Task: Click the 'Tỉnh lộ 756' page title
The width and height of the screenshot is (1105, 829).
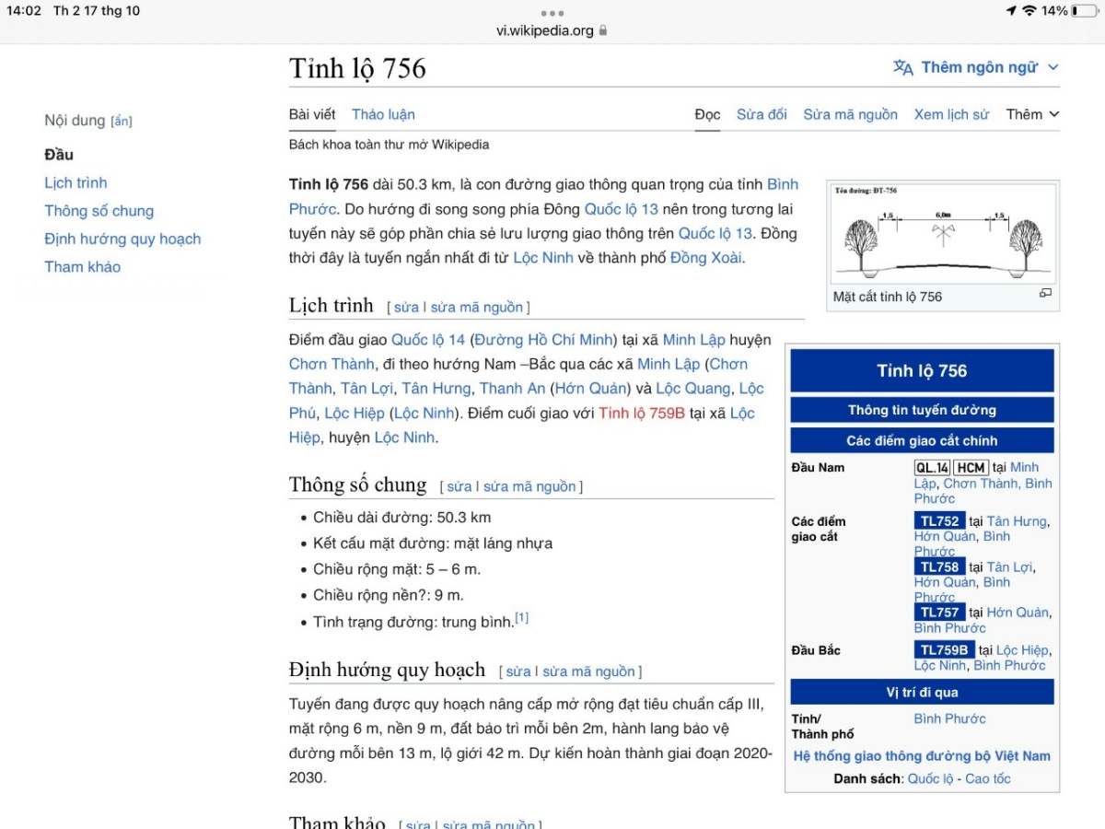Action: click(357, 68)
